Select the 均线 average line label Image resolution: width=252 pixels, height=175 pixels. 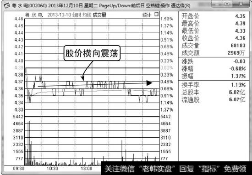(87, 15)
